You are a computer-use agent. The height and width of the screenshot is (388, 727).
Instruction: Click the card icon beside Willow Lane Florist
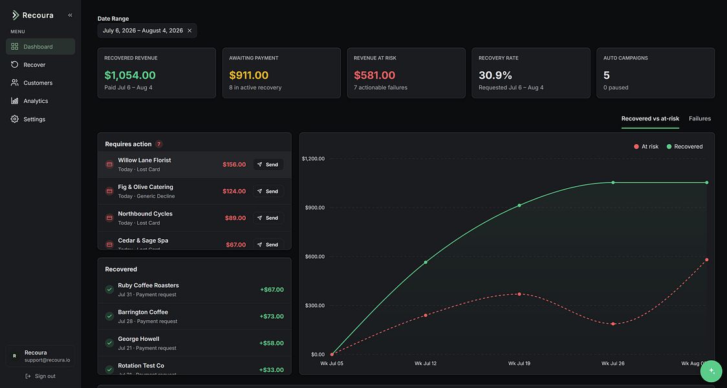pyautogui.click(x=109, y=164)
